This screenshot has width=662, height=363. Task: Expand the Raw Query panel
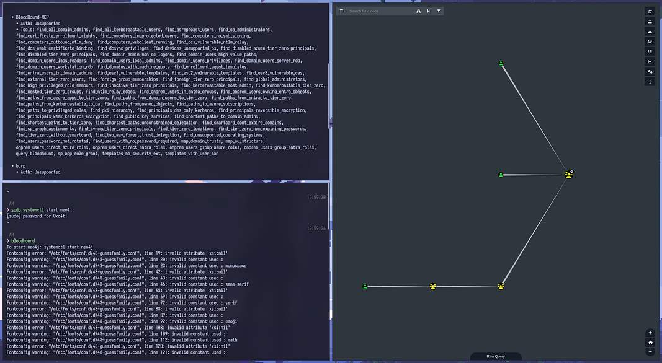pyautogui.click(x=496, y=357)
